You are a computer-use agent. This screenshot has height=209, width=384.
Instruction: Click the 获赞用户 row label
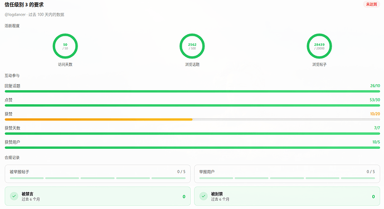pyautogui.click(x=12, y=142)
